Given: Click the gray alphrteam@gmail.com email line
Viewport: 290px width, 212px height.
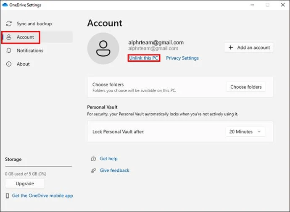Looking at the screenshot, I should (153, 48).
